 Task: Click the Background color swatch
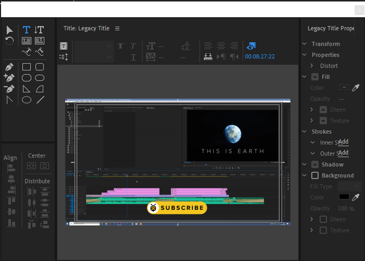pos(344,197)
